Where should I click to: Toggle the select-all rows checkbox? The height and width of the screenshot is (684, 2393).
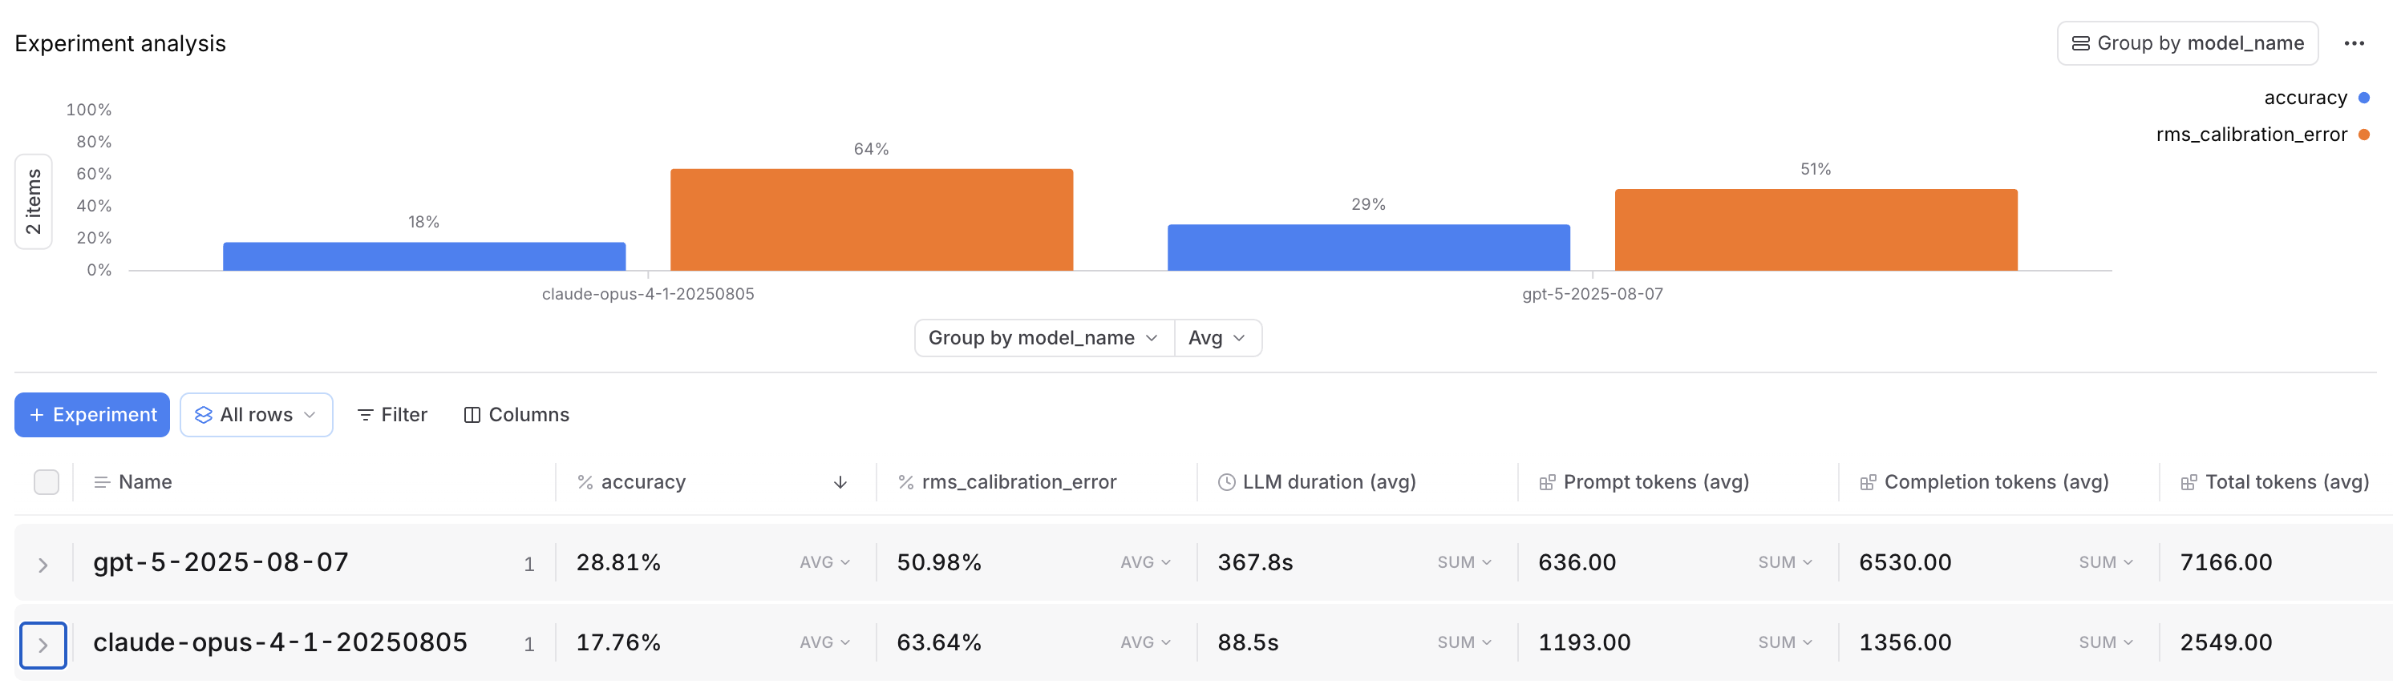click(x=47, y=483)
